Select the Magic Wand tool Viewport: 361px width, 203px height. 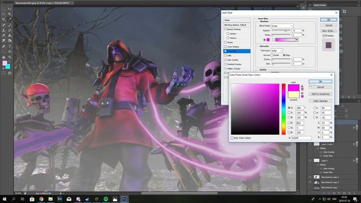pos(10,14)
